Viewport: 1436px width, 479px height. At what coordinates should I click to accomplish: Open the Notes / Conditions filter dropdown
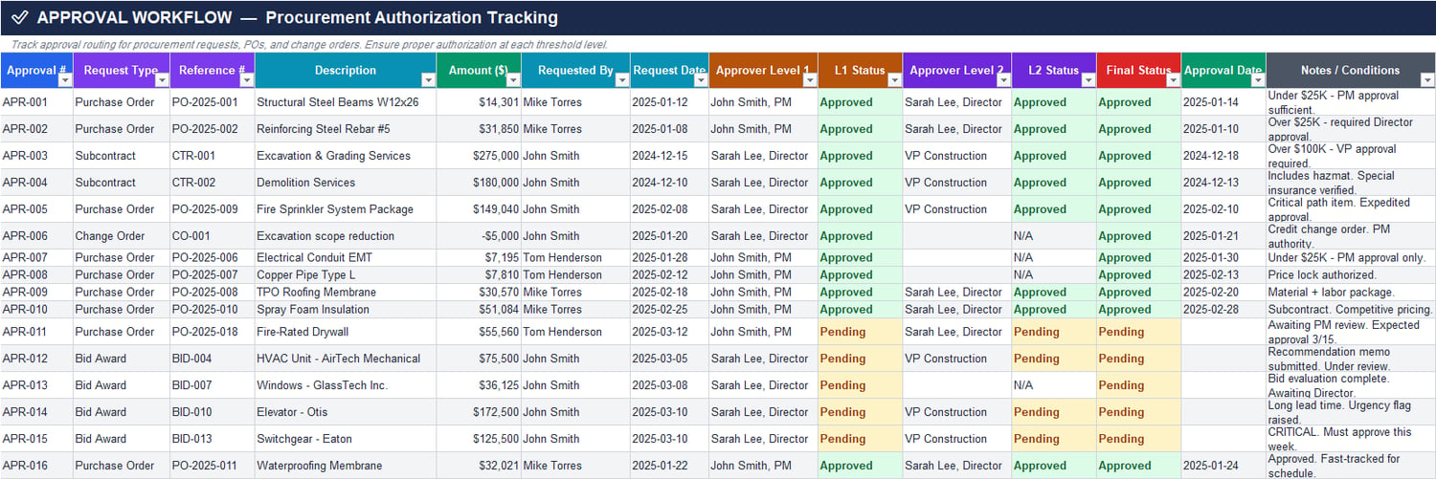click(1426, 81)
